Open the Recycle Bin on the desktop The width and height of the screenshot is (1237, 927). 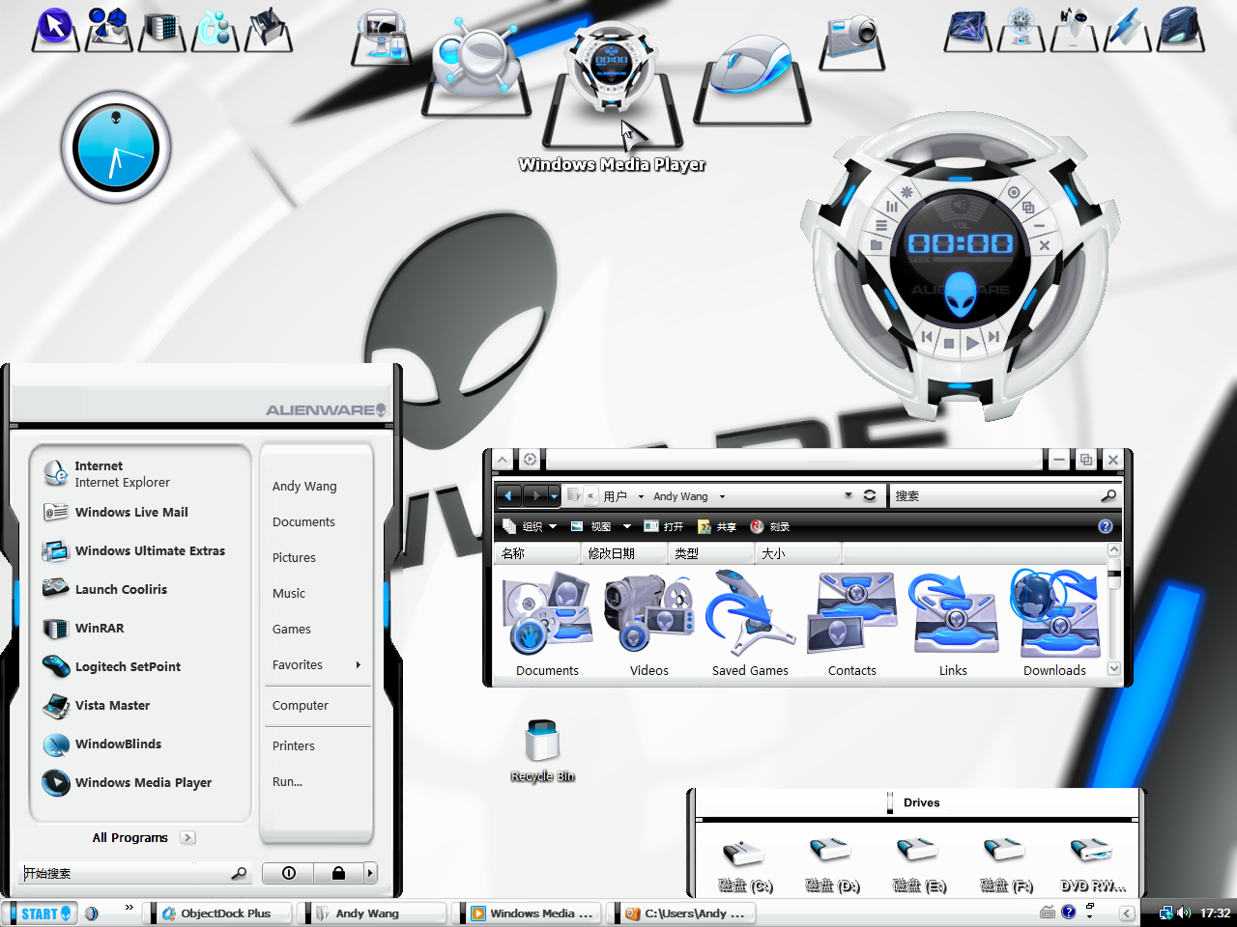coord(542,750)
